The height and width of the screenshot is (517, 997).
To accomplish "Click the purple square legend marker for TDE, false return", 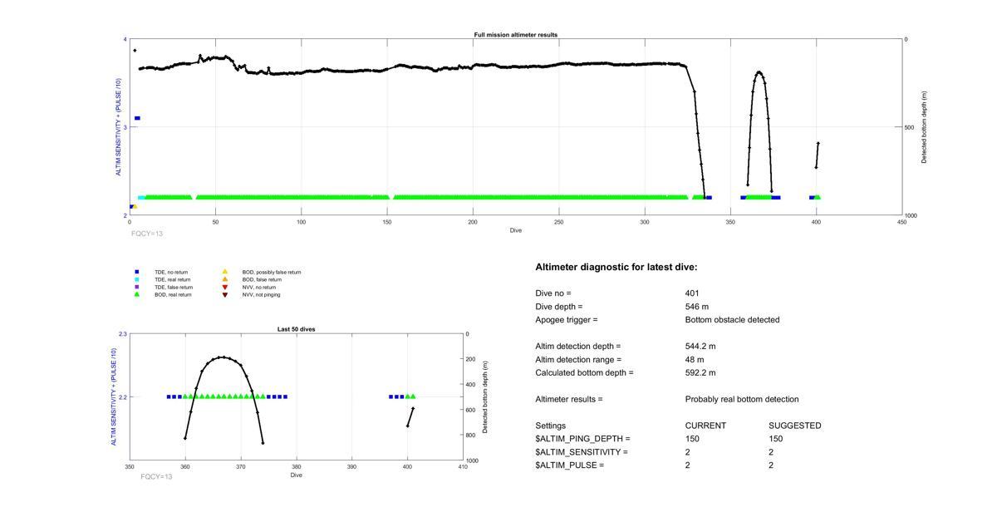I will click(x=136, y=287).
